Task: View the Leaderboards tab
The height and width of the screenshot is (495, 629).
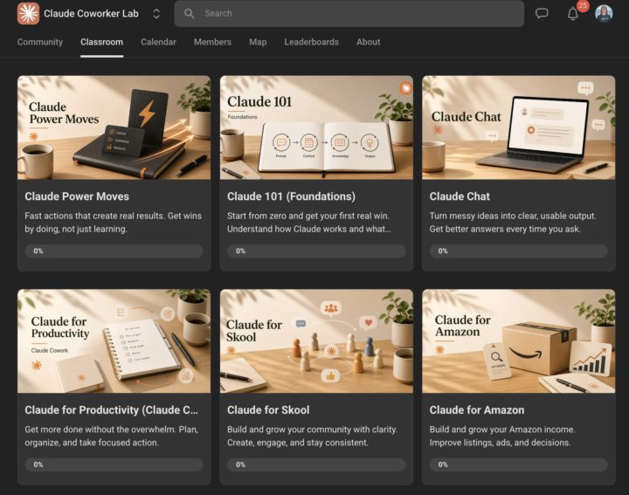Action: (312, 42)
